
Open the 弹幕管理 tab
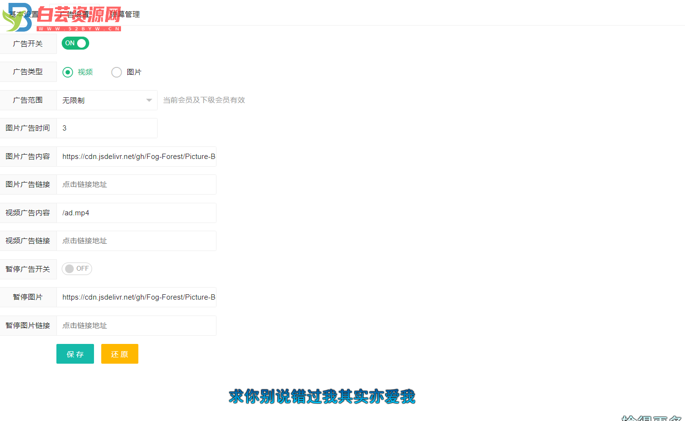[x=125, y=14]
